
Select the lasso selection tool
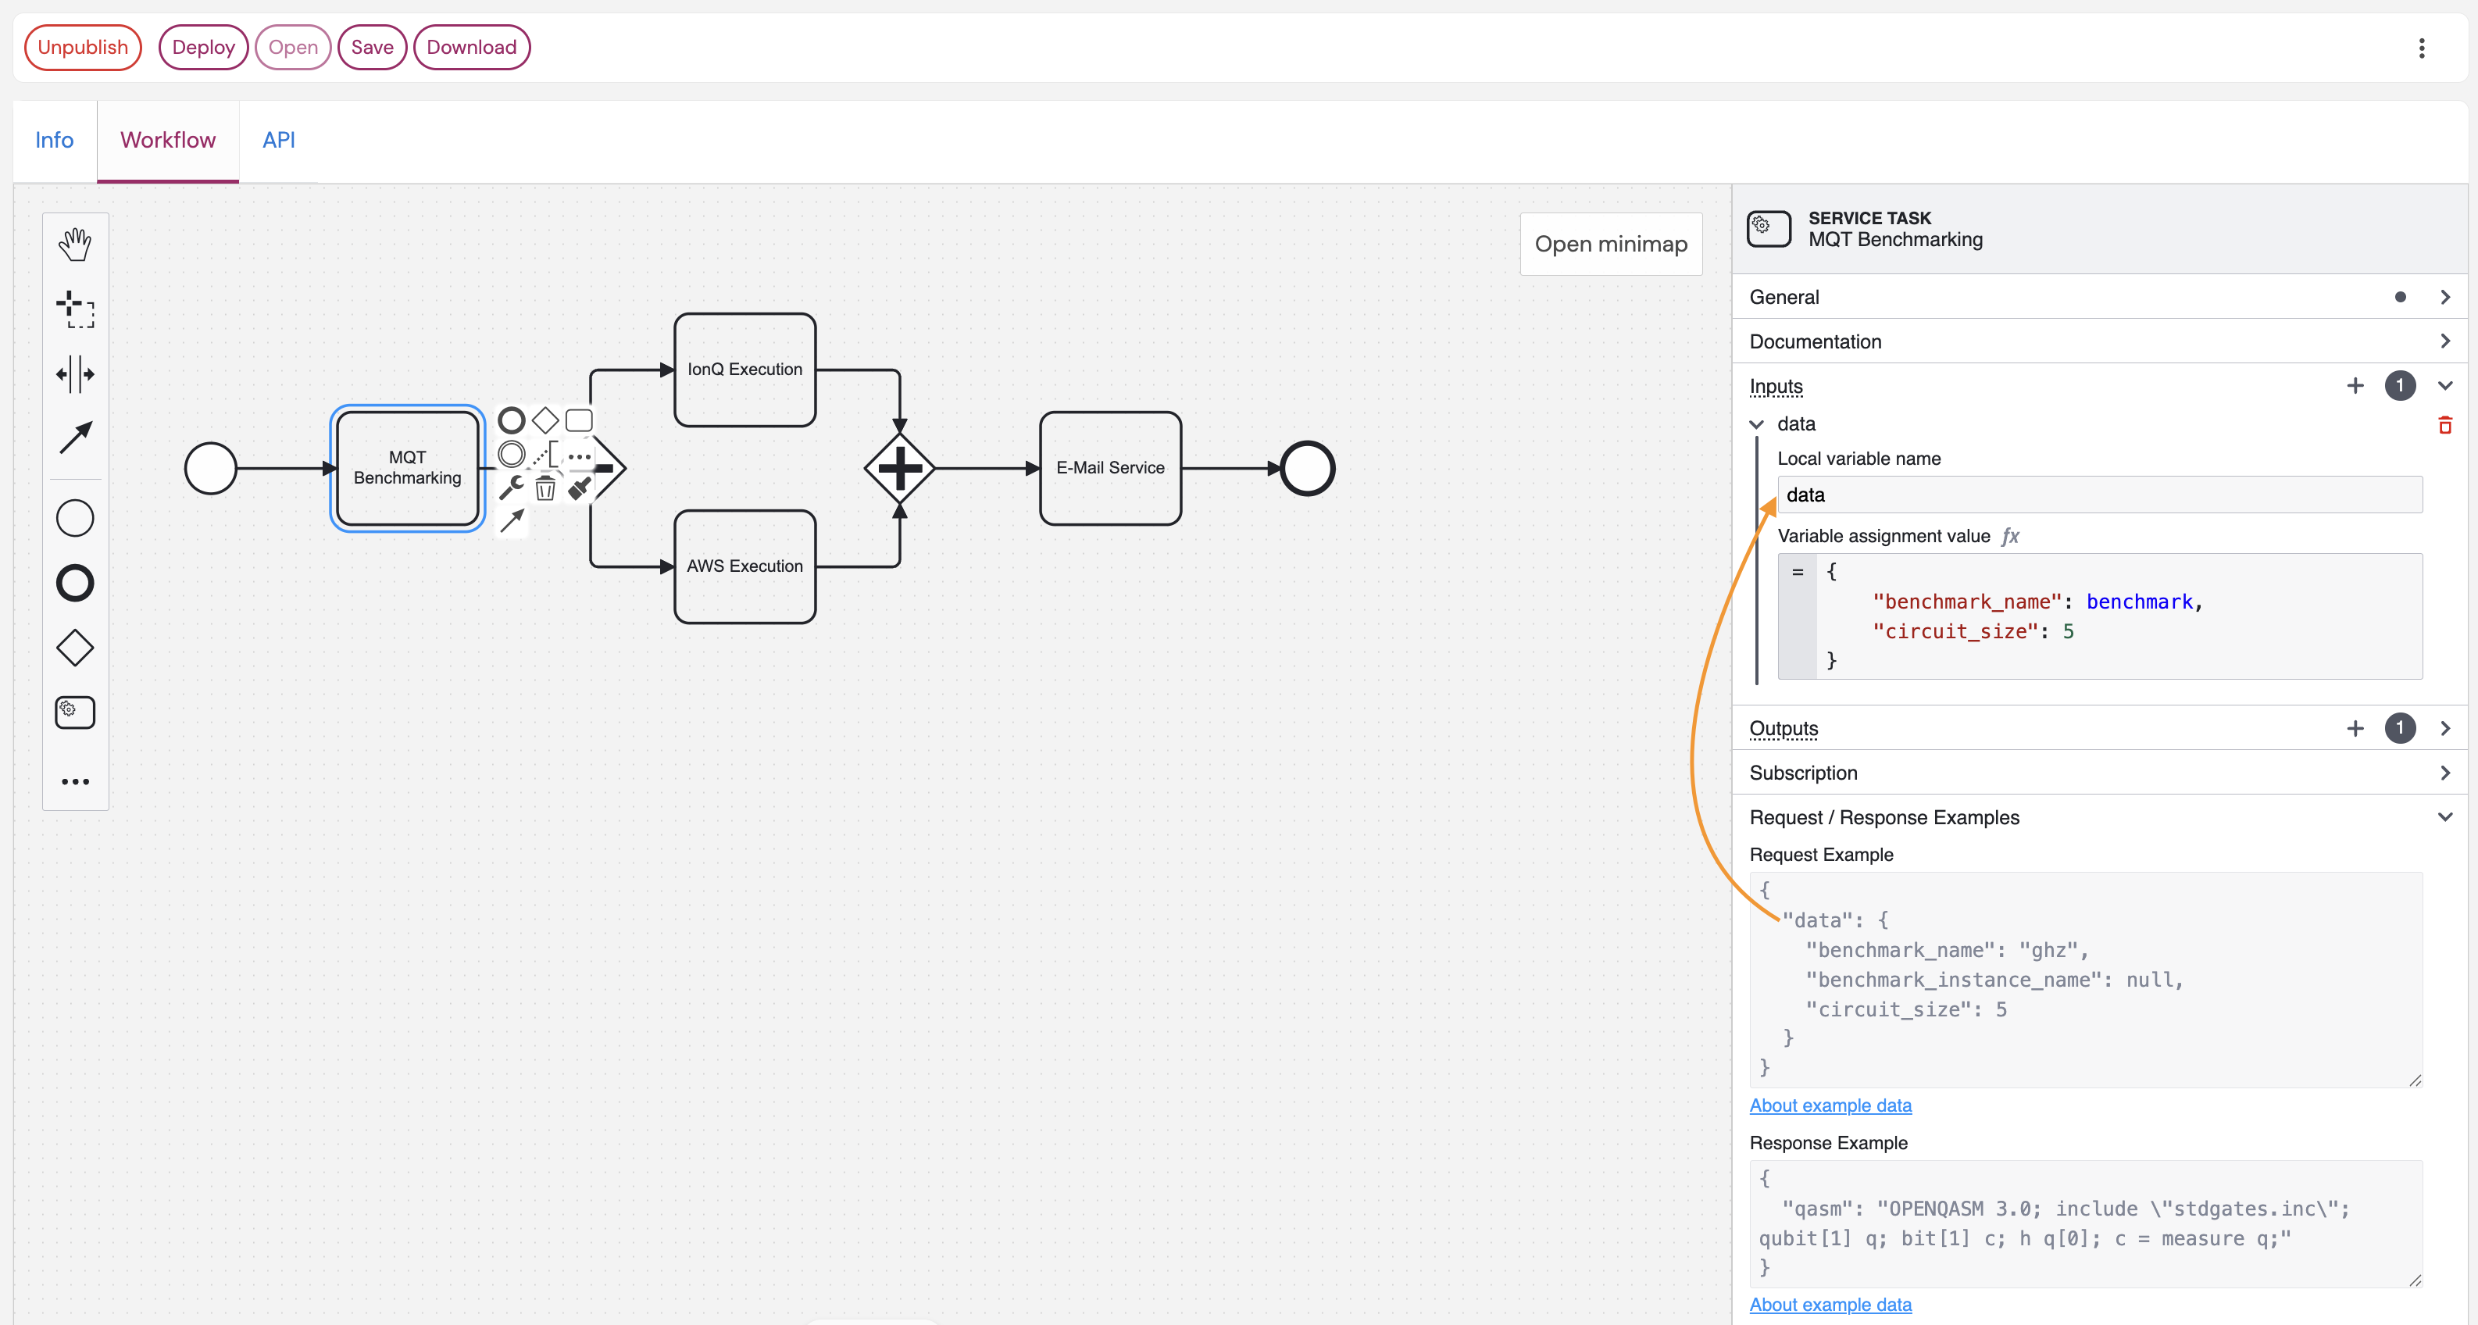pyautogui.click(x=75, y=310)
